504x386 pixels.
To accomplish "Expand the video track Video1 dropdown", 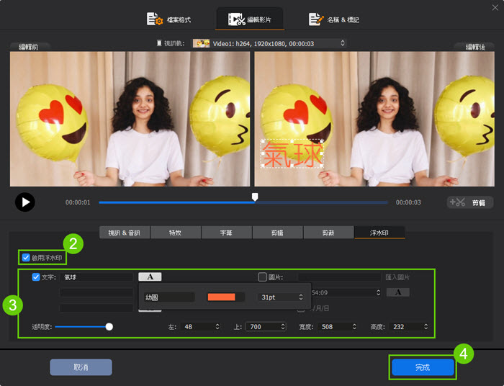I will point(342,43).
